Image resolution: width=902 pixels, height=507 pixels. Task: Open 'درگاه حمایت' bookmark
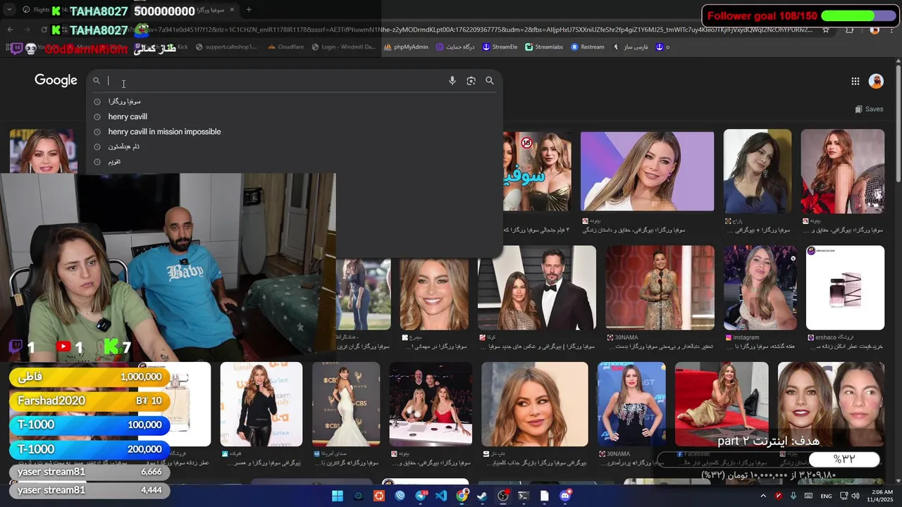coord(455,47)
